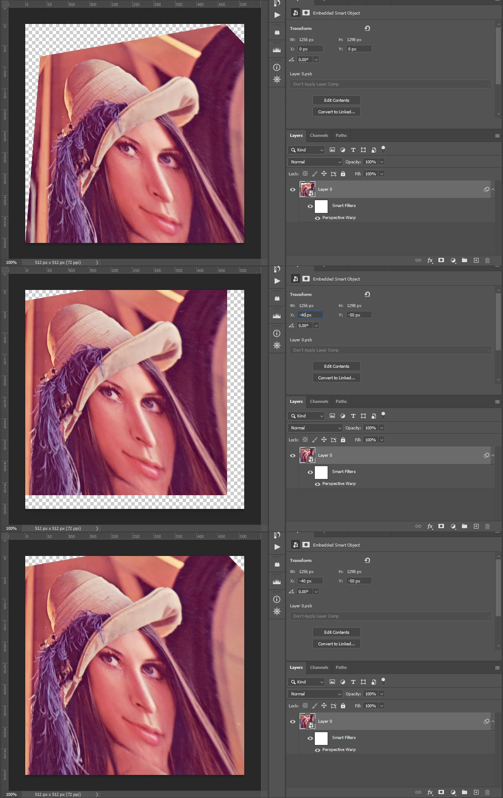Click link layers icon in top Layers panel
Image resolution: width=503 pixels, height=798 pixels.
[x=418, y=260]
